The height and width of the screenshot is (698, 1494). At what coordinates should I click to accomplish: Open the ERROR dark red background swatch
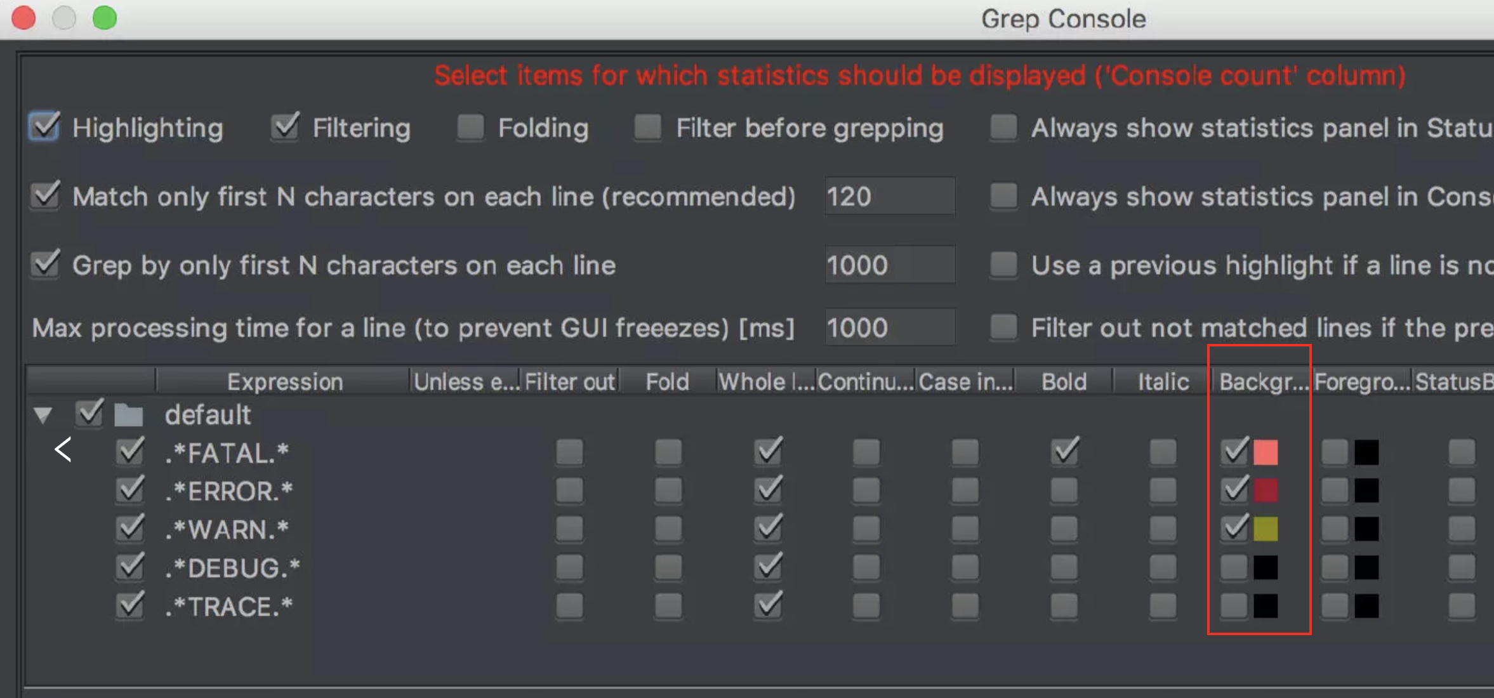[1266, 491]
